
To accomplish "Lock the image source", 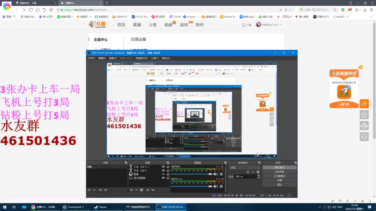I will (168, 174).
